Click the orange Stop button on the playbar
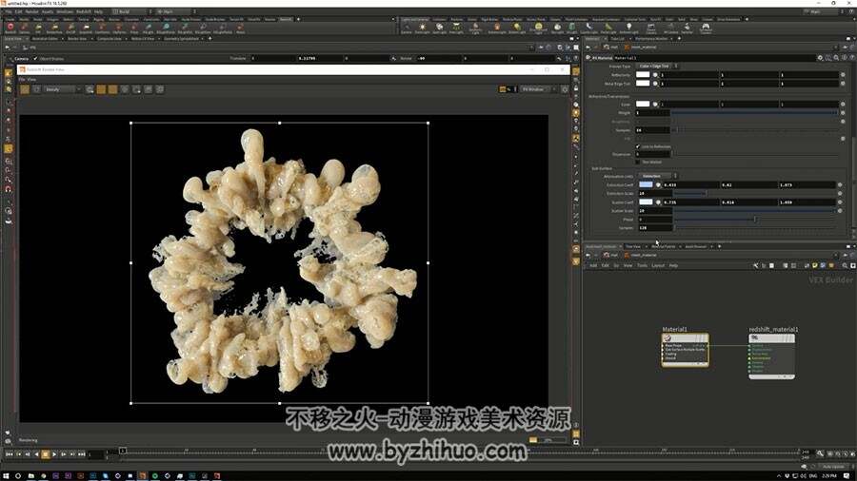Image resolution: width=857 pixels, height=481 pixels. click(46, 453)
